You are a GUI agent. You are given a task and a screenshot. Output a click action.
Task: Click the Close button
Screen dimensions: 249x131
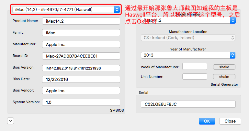230,121
